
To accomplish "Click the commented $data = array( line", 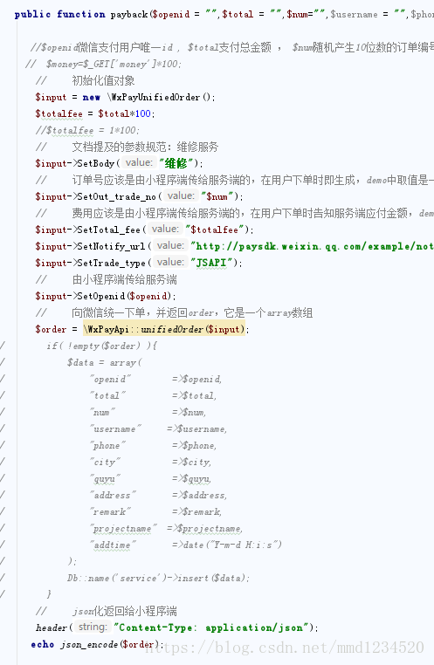I will point(104,363).
